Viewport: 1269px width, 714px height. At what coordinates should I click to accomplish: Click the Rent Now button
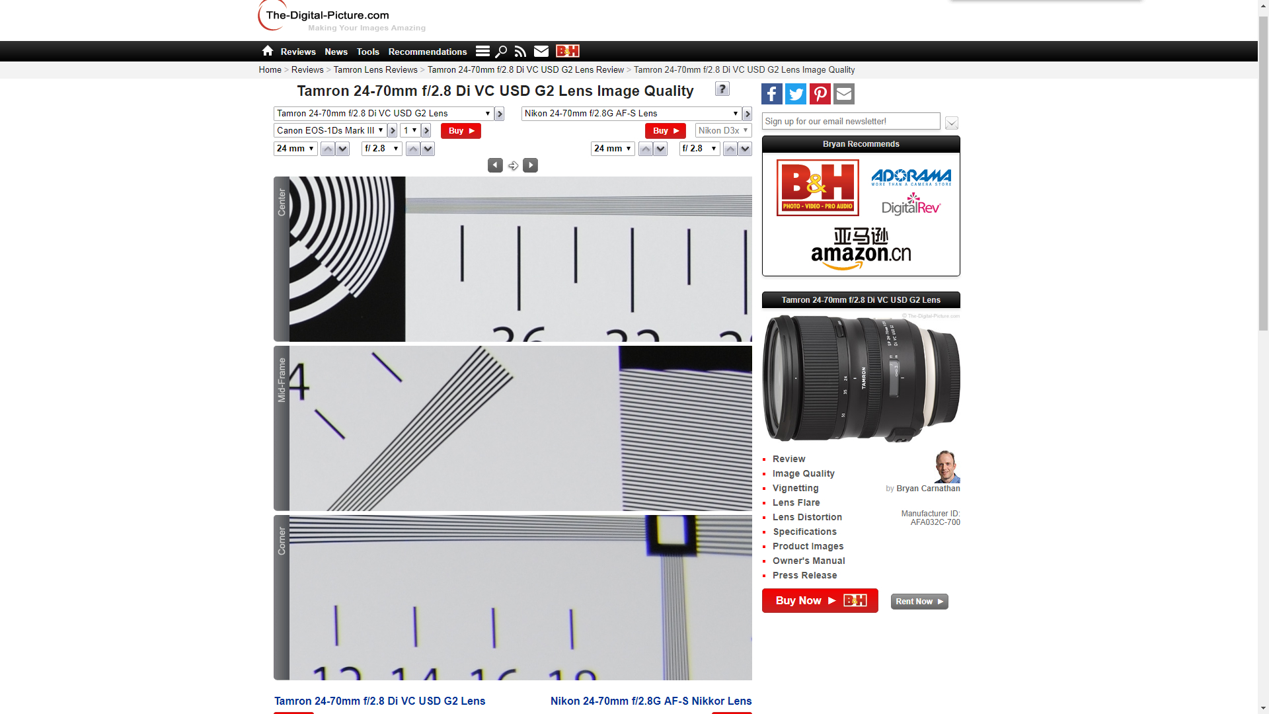coord(919,602)
